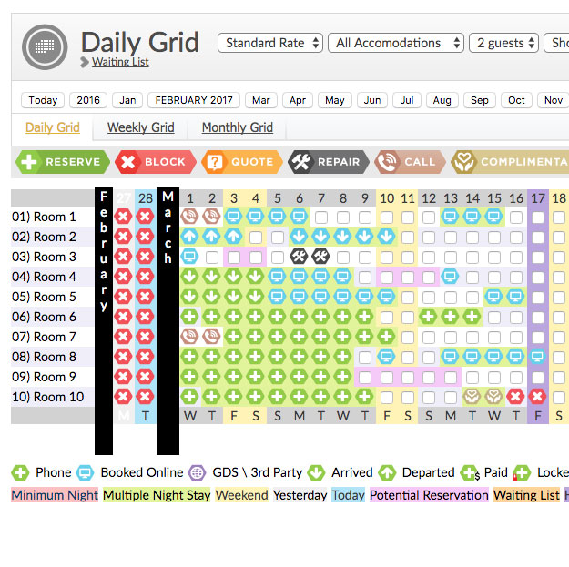This screenshot has width=569, height=567.
Task: Select Room 1 checkbox for March 7
Action: point(321,218)
